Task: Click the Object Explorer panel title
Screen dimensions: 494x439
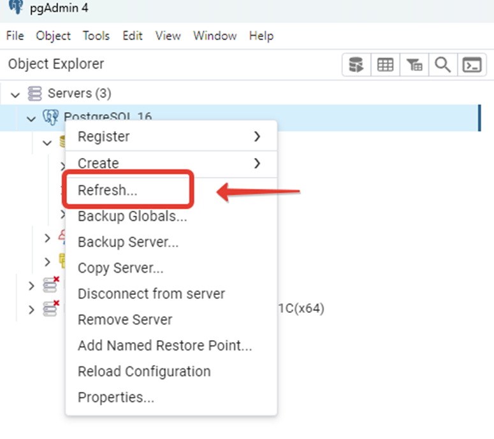Action: pos(56,64)
